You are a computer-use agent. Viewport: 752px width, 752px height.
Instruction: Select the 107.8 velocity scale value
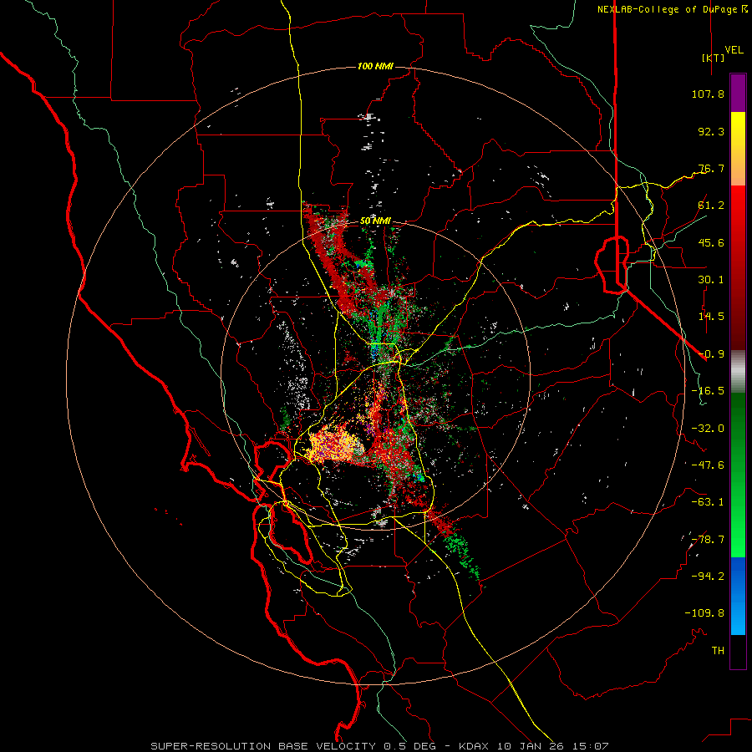coord(708,94)
